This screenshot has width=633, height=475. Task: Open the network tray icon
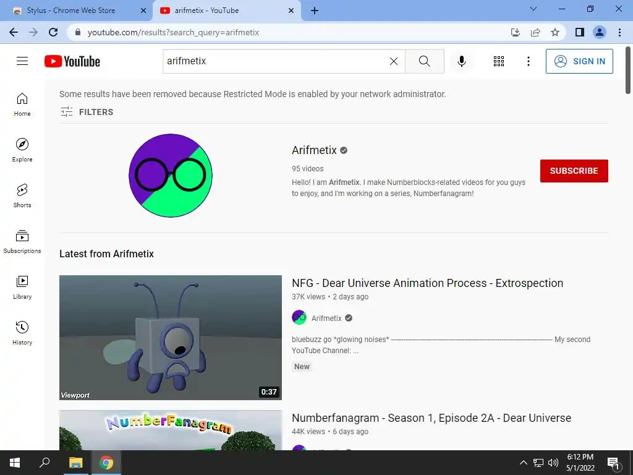pyautogui.click(x=538, y=463)
